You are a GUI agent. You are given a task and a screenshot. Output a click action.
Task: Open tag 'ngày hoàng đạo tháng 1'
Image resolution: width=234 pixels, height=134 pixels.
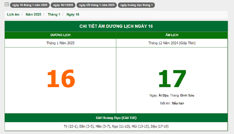click(136, 5)
